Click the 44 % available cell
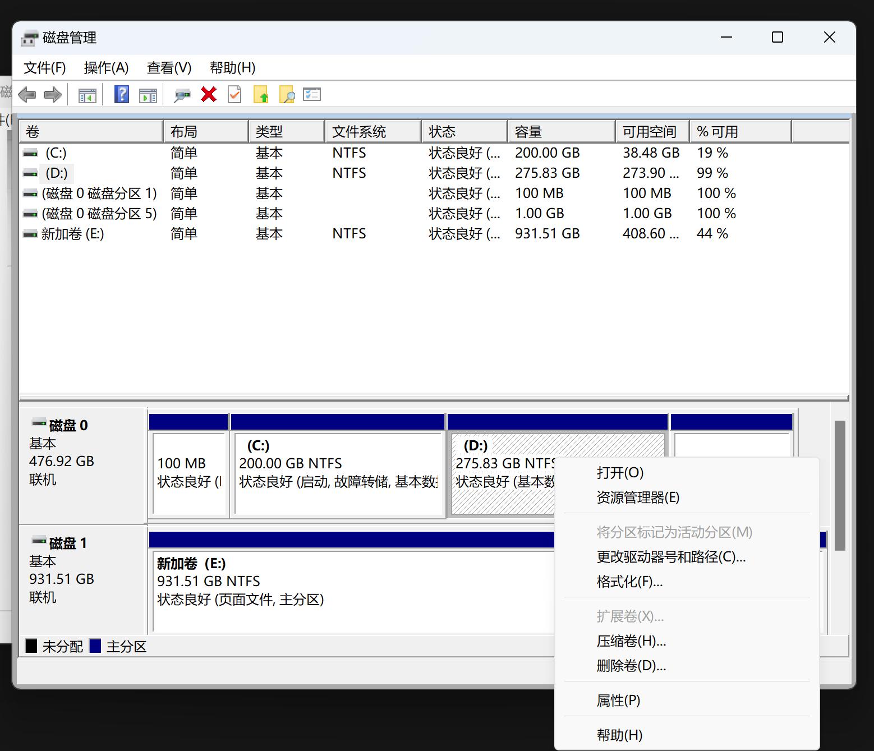Viewport: 874px width, 751px height. 712,234
